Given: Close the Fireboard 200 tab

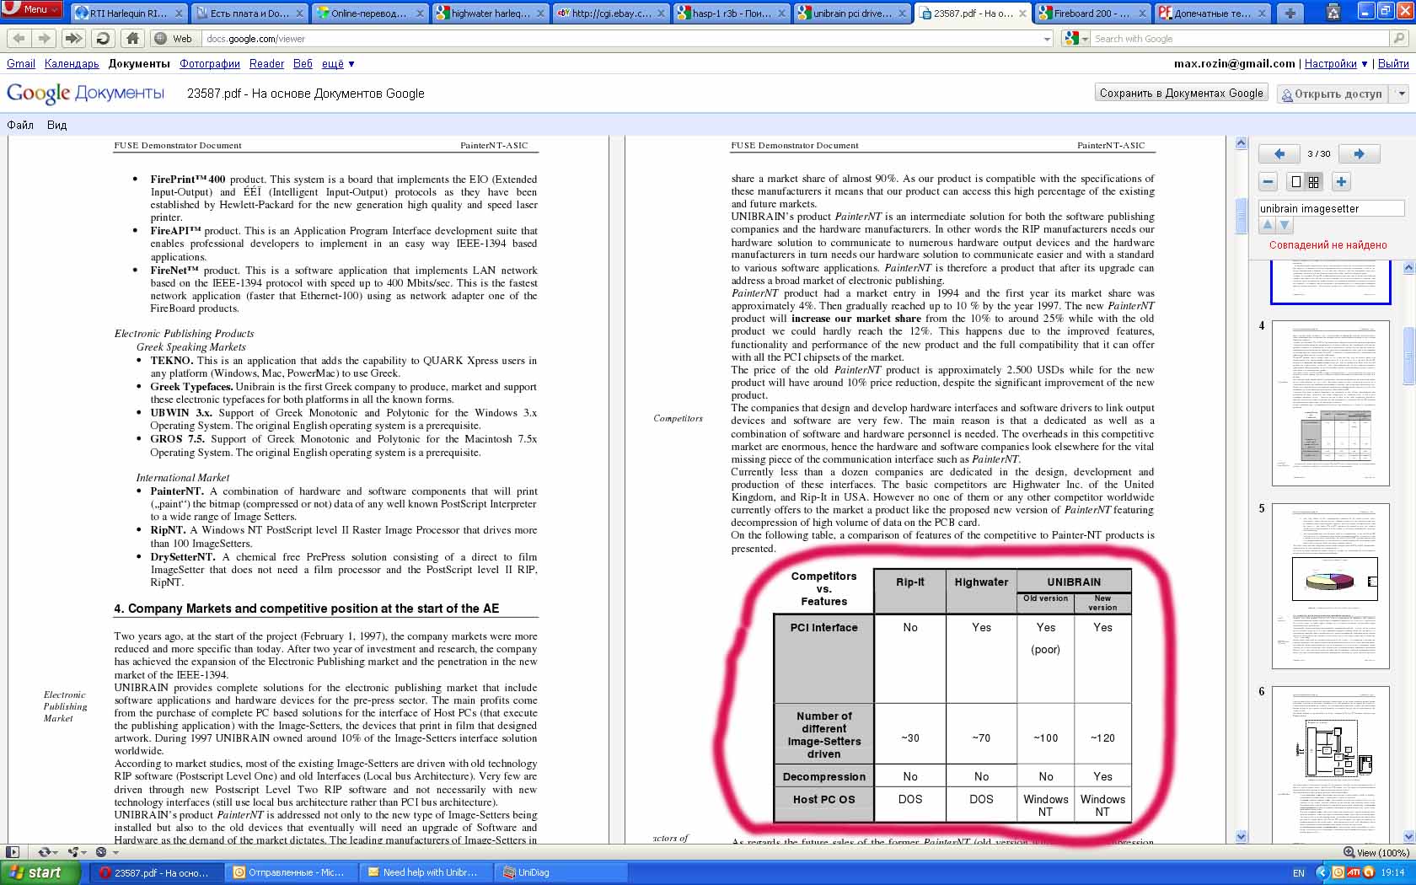Looking at the screenshot, I should pyautogui.click(x=1144, y=13).
